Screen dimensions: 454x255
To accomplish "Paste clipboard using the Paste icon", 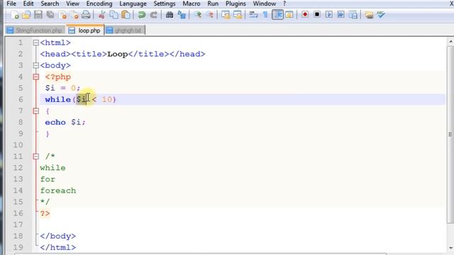I will (126, 15).
